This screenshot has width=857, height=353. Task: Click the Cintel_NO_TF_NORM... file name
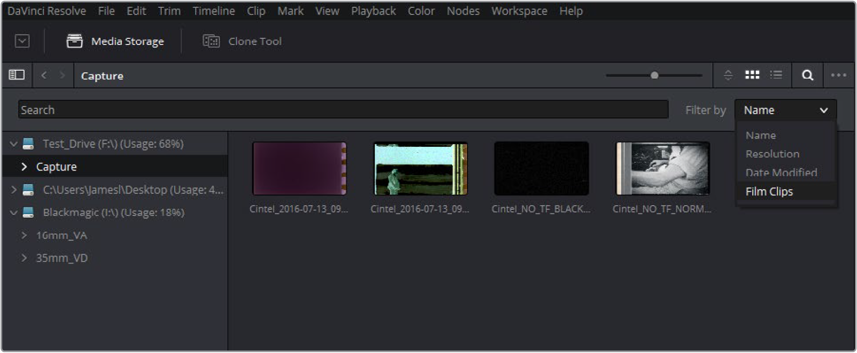(x=662, y=209)
